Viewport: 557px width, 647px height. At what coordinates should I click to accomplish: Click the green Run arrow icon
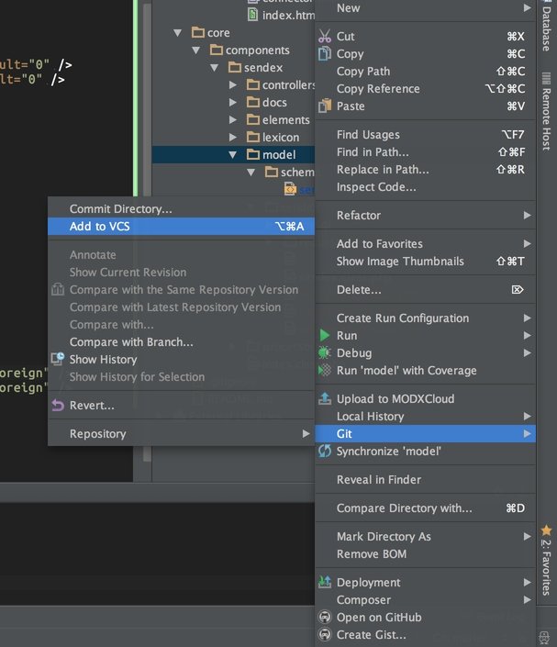tap(325, 336)
